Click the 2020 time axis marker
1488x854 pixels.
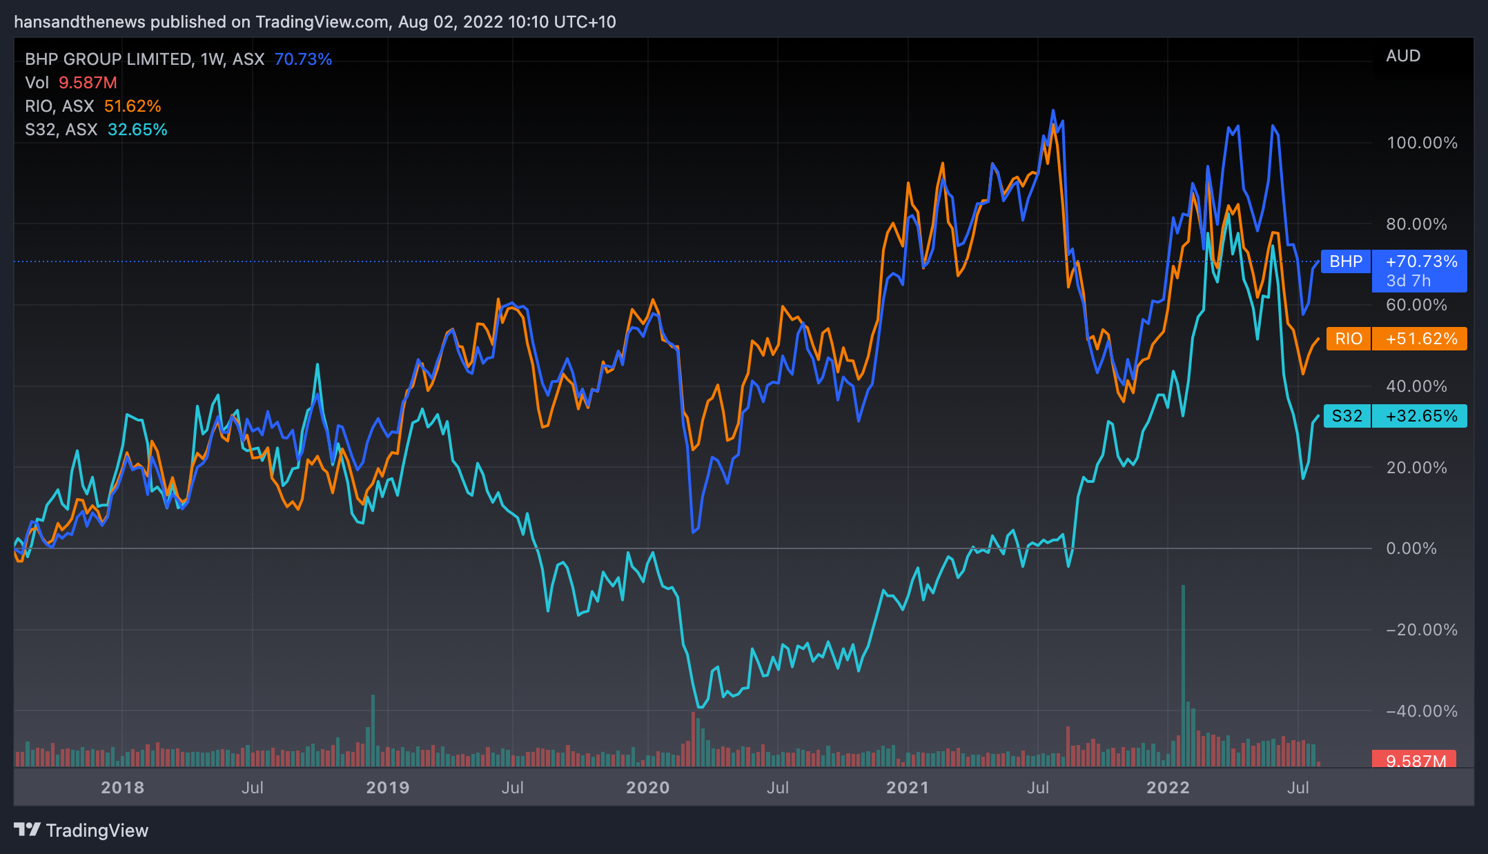point(647,788)
